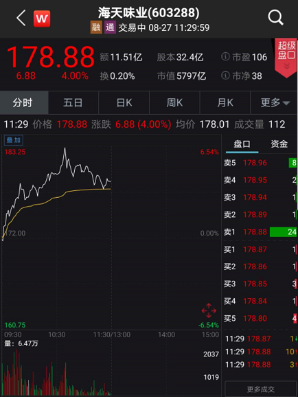298x397 pixels.
Task: Tap the 卖1 178.88 order row
Action: pos(260,232)
